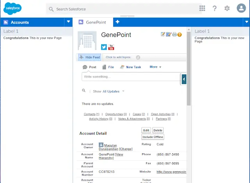The image size is (250, 183).
Task: Click the fax number (650) 867-9895
Action: (168, 163)
